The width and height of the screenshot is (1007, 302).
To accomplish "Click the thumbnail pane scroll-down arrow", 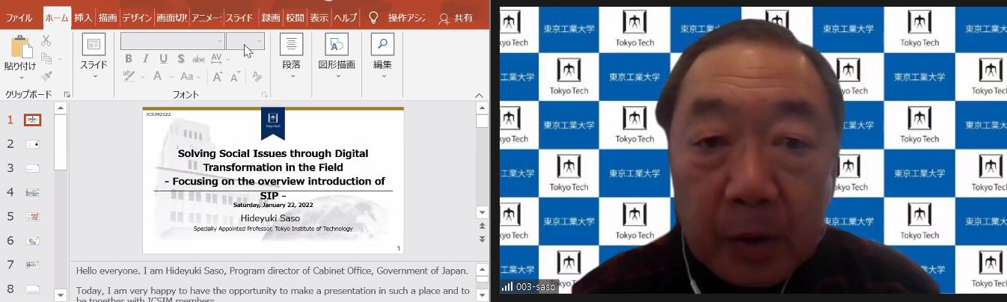I will coord(61,297).
